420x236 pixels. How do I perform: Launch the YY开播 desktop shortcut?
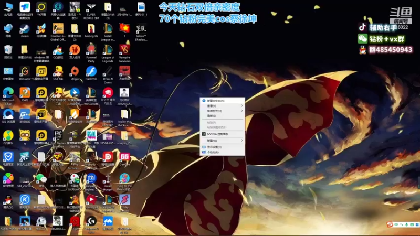coord(41,9)
